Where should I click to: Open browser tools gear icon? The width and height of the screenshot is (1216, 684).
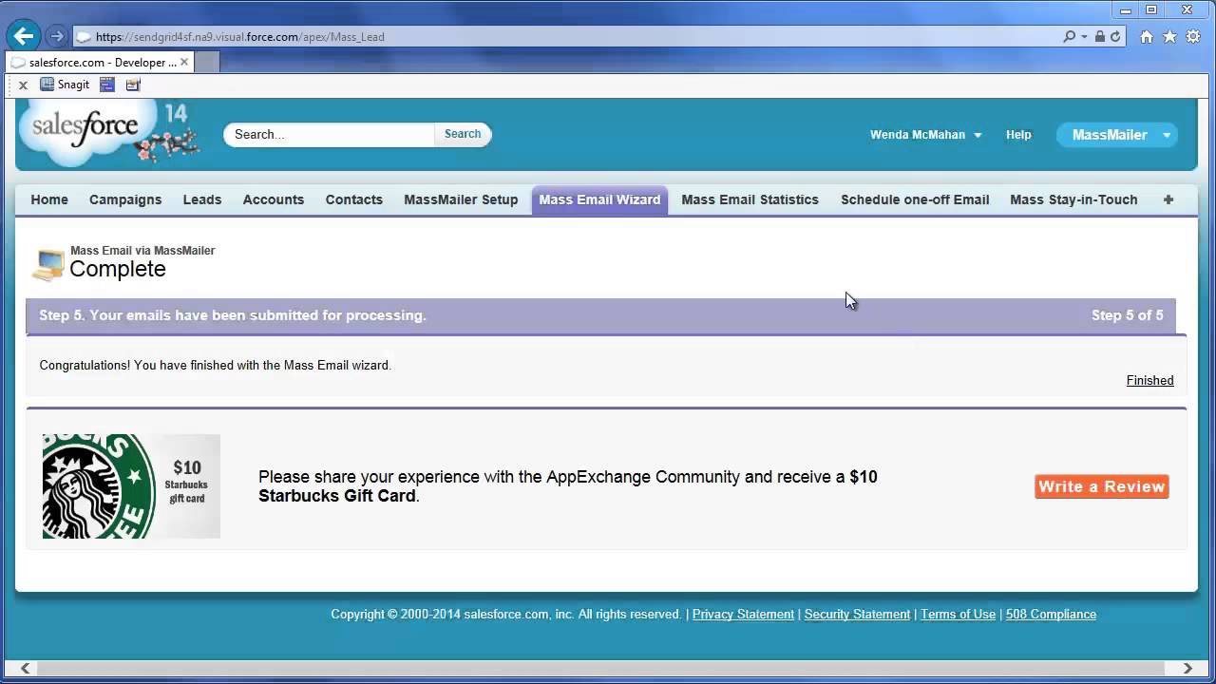[1192, 37]
